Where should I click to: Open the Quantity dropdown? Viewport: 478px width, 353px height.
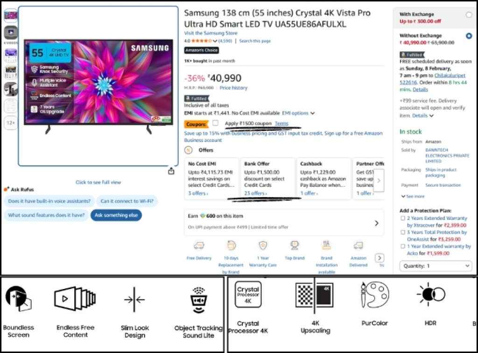point(436,266)
